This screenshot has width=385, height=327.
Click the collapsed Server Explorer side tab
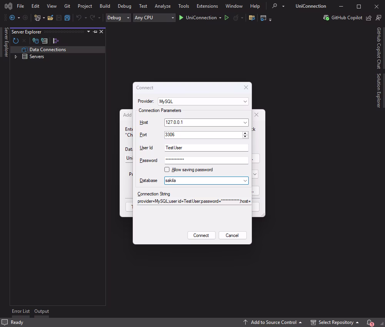click(7, 42)
